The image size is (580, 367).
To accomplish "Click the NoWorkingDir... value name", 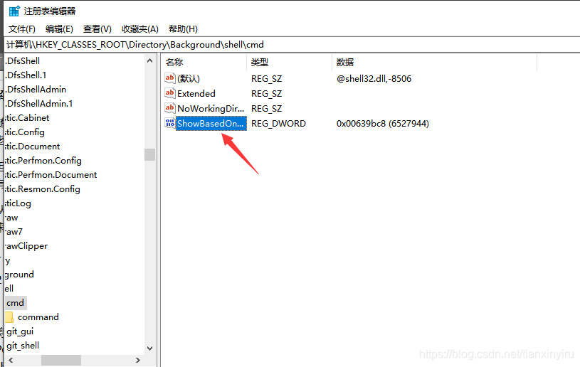I will [x=211, y=108].
